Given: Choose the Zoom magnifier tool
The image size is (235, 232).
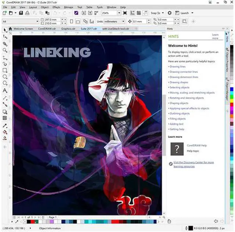Looking at the screenshot, I should (5, 50).
